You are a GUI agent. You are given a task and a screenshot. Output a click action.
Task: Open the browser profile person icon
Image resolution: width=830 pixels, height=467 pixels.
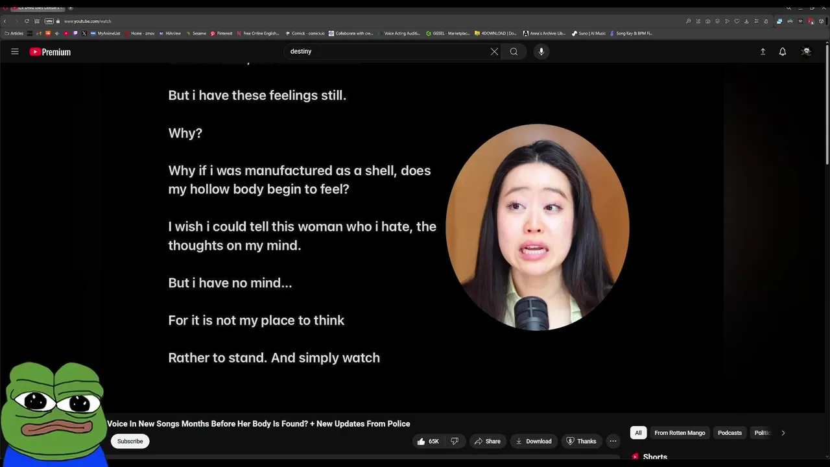click(x=766, y=21)
